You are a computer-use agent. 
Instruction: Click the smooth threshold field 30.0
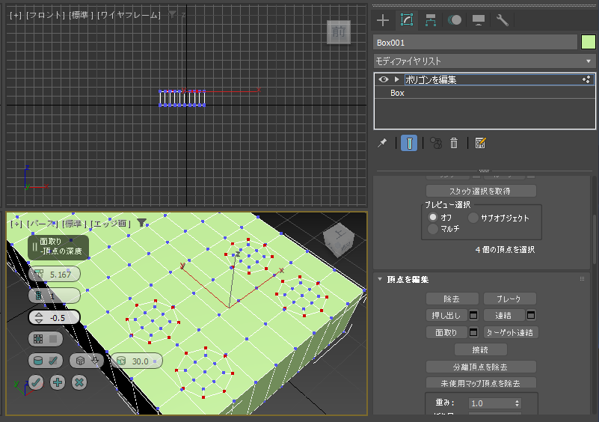pos(136,361)
